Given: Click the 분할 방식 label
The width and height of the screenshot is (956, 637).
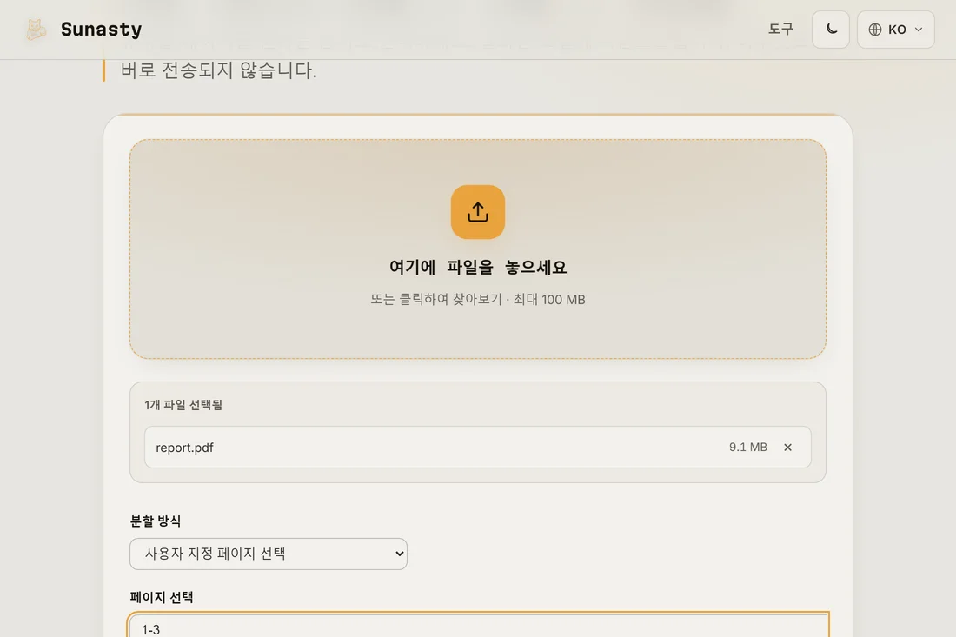Looking at the screenshot, I should pyautogui.click(x=156, y=521).
